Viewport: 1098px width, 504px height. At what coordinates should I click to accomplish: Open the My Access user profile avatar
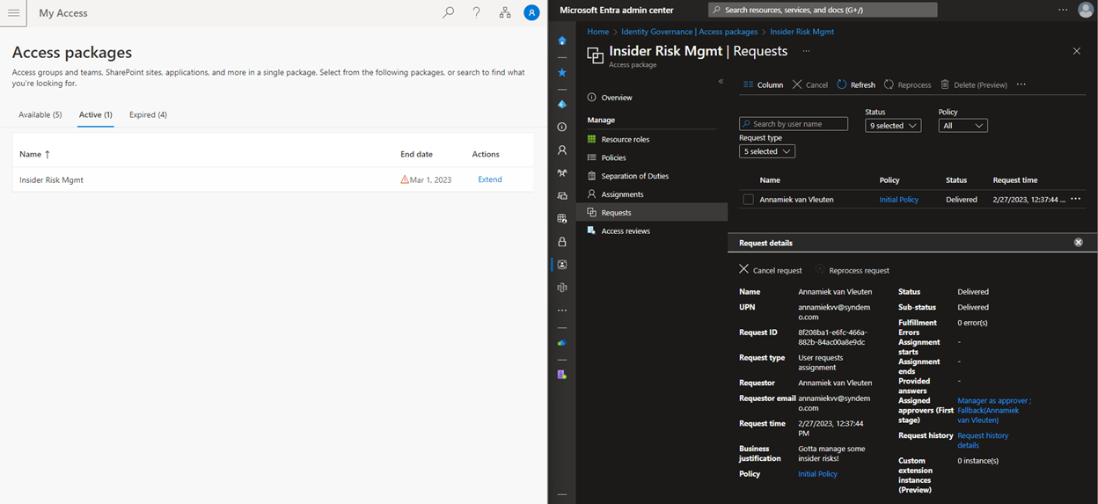click(531, 12)
